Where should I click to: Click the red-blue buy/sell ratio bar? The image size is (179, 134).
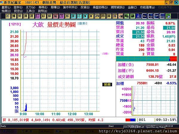coord(131,120)
